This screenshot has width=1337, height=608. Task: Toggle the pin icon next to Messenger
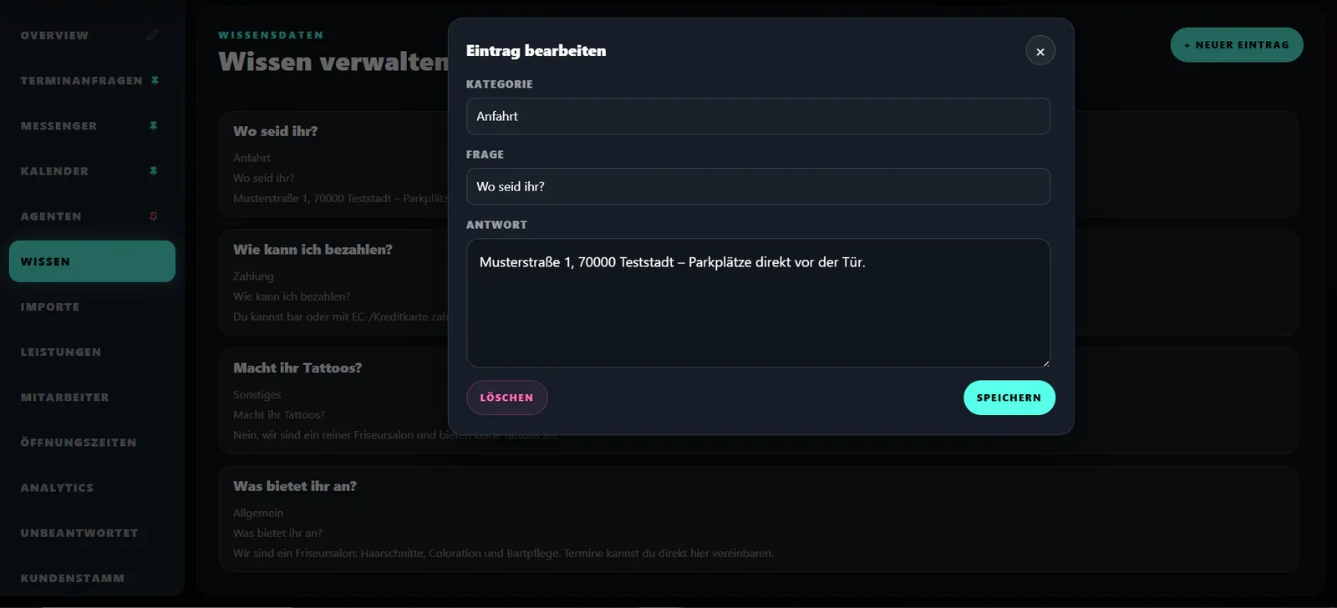153,126
